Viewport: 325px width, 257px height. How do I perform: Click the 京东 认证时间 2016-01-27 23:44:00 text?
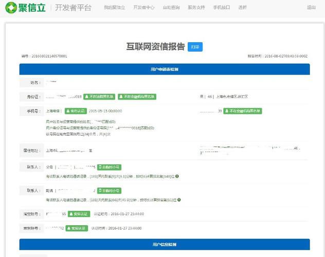pyautogui.click(x=117, y=228)
